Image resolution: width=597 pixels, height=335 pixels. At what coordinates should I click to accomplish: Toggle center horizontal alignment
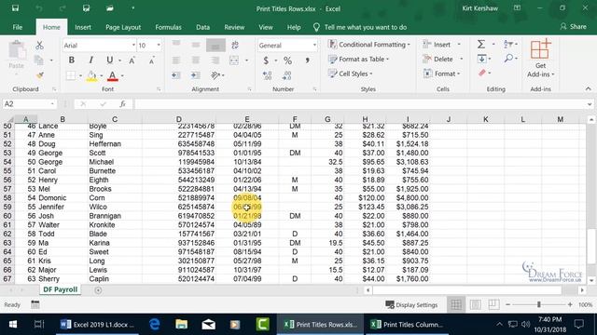pos(196,60)
